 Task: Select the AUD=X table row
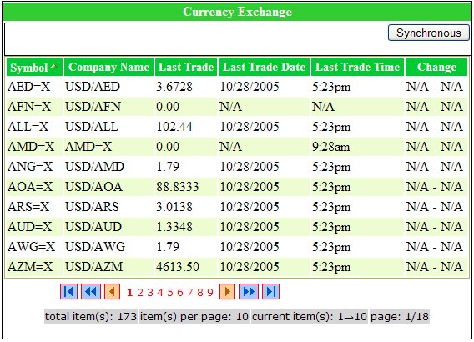(237, 227)
